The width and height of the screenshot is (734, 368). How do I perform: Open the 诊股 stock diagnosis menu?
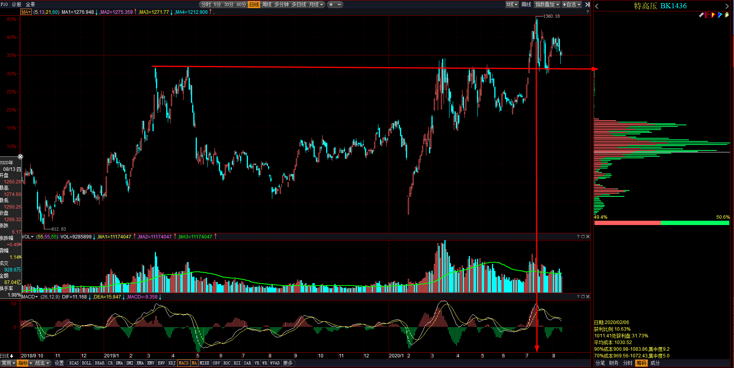(17, 4)
